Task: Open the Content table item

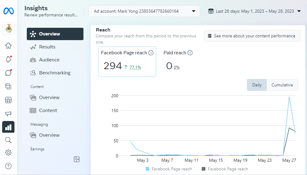Action: (55, 110)
